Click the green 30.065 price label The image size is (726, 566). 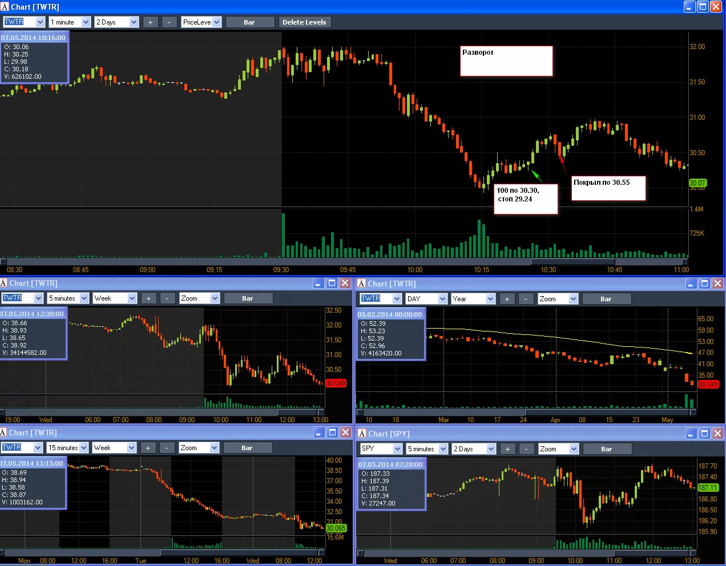coord(336,528)
